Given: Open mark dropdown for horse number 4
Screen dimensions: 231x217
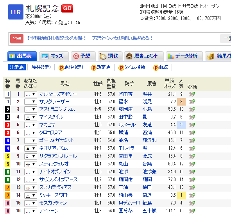Looking at the screenshot, I should [30, 117].
